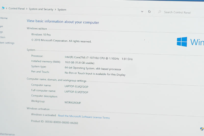Click the Windows logo image

click(182, 42)
